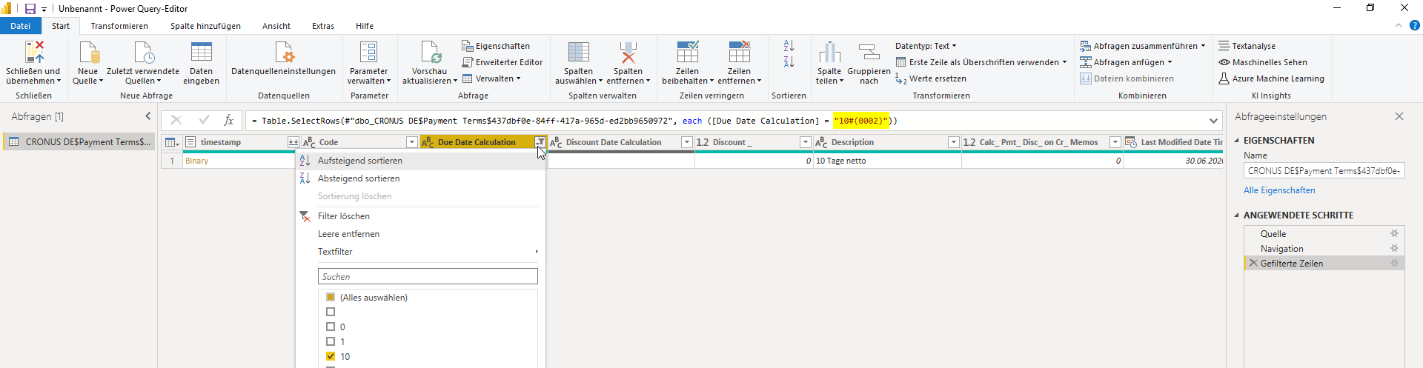Open Textfilter submenu

tap(421, 252)
